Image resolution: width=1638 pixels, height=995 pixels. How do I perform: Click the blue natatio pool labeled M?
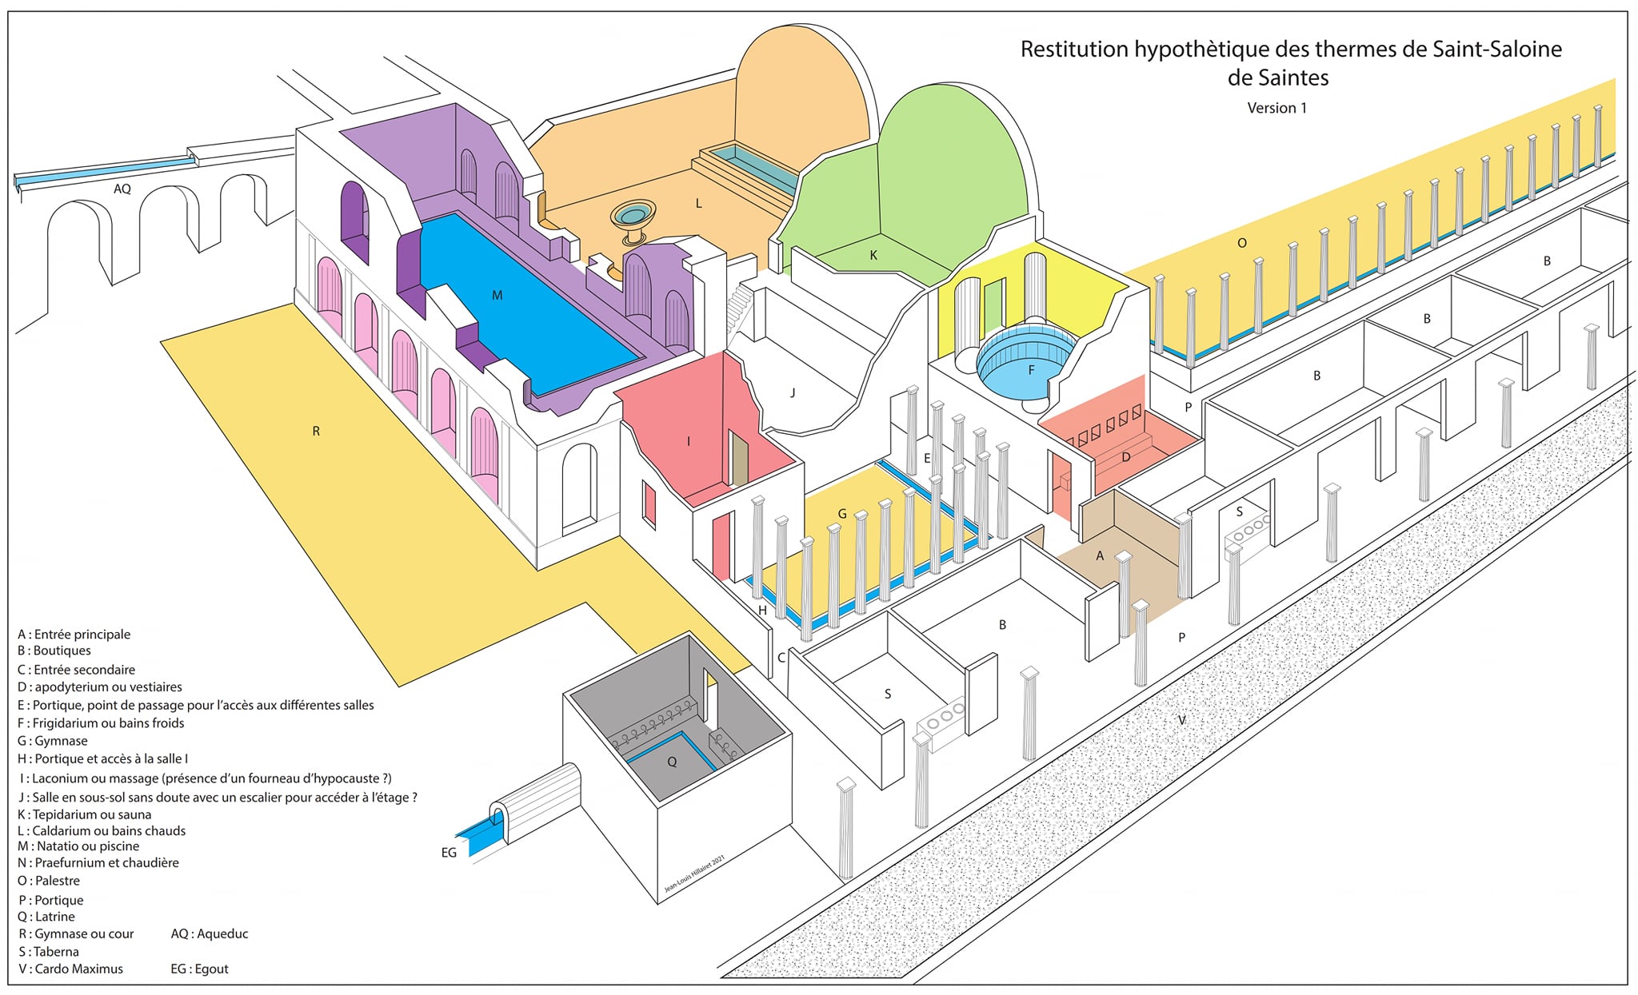(528, 304)
